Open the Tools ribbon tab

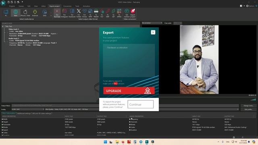coord(77,6)
